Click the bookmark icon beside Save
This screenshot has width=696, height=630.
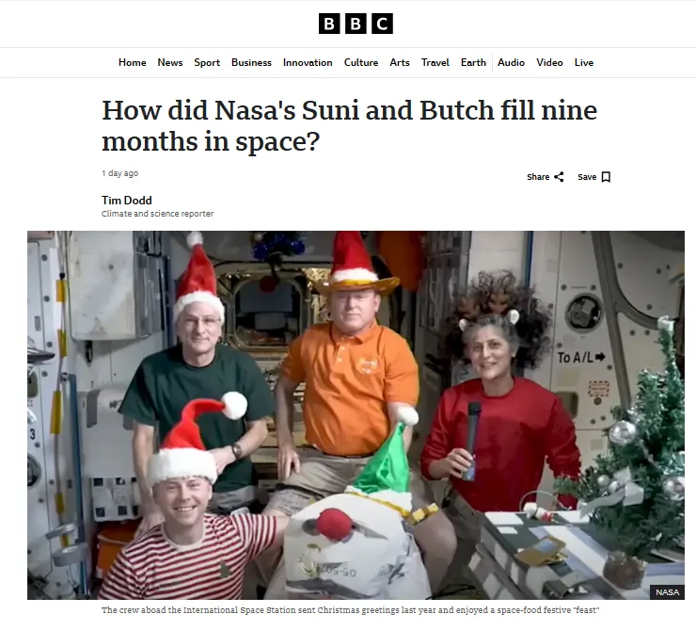tap(606, 177)
